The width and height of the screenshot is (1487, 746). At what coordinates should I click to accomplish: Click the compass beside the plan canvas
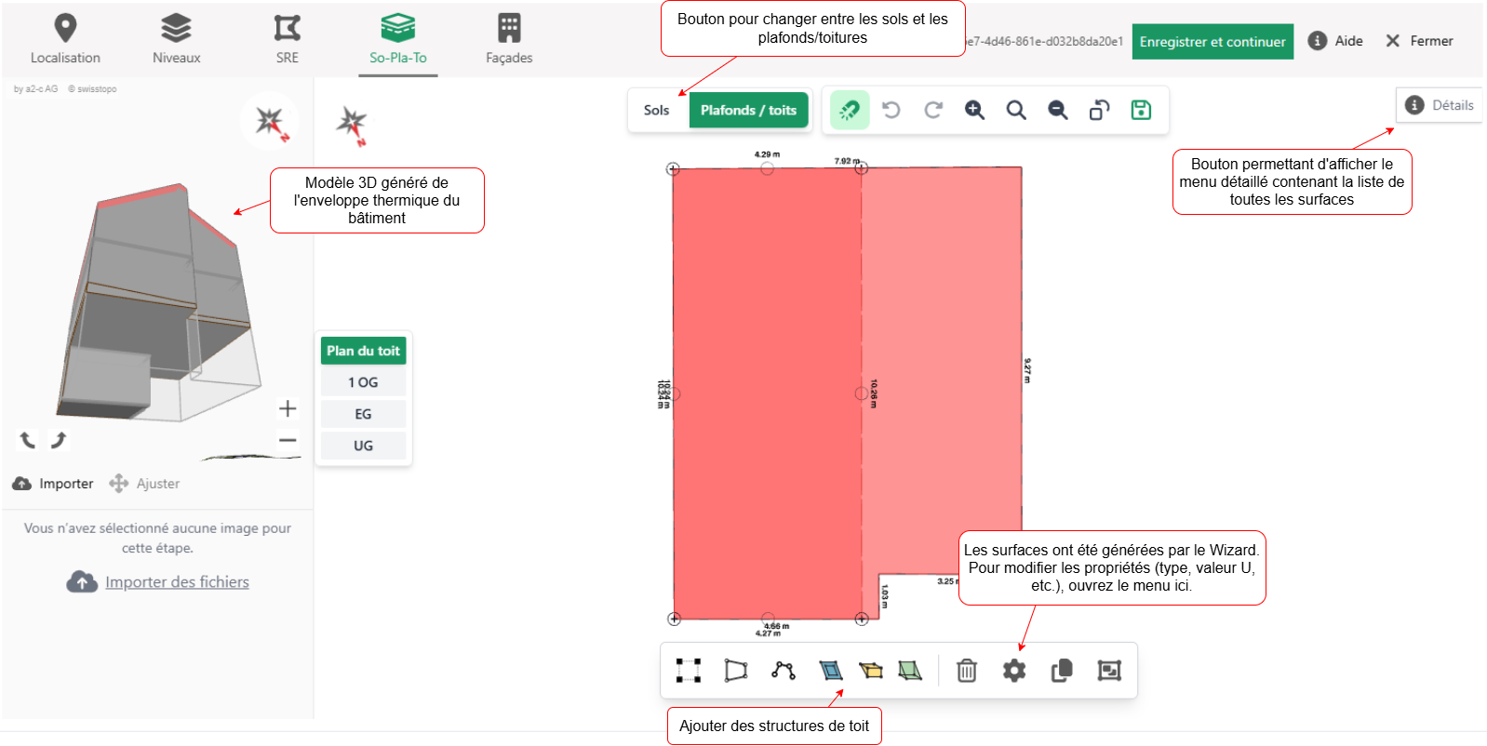(353, 126)
